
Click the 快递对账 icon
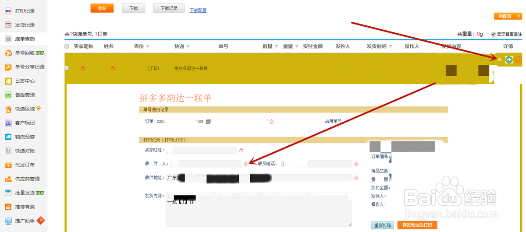[x=8, y=151]
